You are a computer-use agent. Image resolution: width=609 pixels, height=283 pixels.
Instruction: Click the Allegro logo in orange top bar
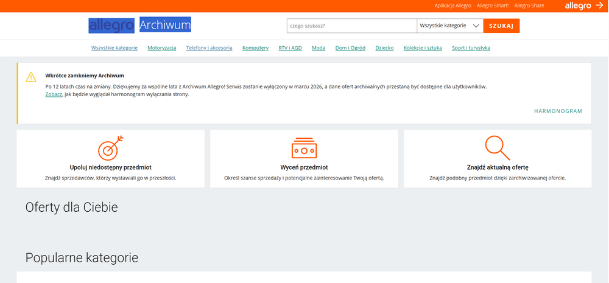(583, 6)
